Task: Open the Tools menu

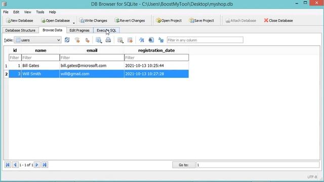Action: [x=40, y=12]
